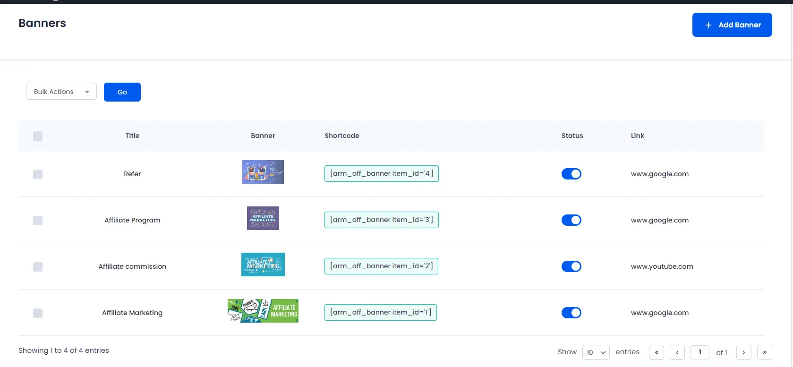Select the shortcode with item_id='1'
Viewport: 793px width, 367px height.
[x=381, y=312]
